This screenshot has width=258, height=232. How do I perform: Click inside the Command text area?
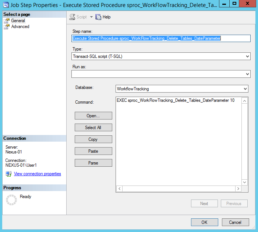tap(179, 140)
